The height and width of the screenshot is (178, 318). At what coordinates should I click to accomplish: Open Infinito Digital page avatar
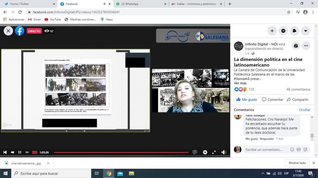[238, 46]
